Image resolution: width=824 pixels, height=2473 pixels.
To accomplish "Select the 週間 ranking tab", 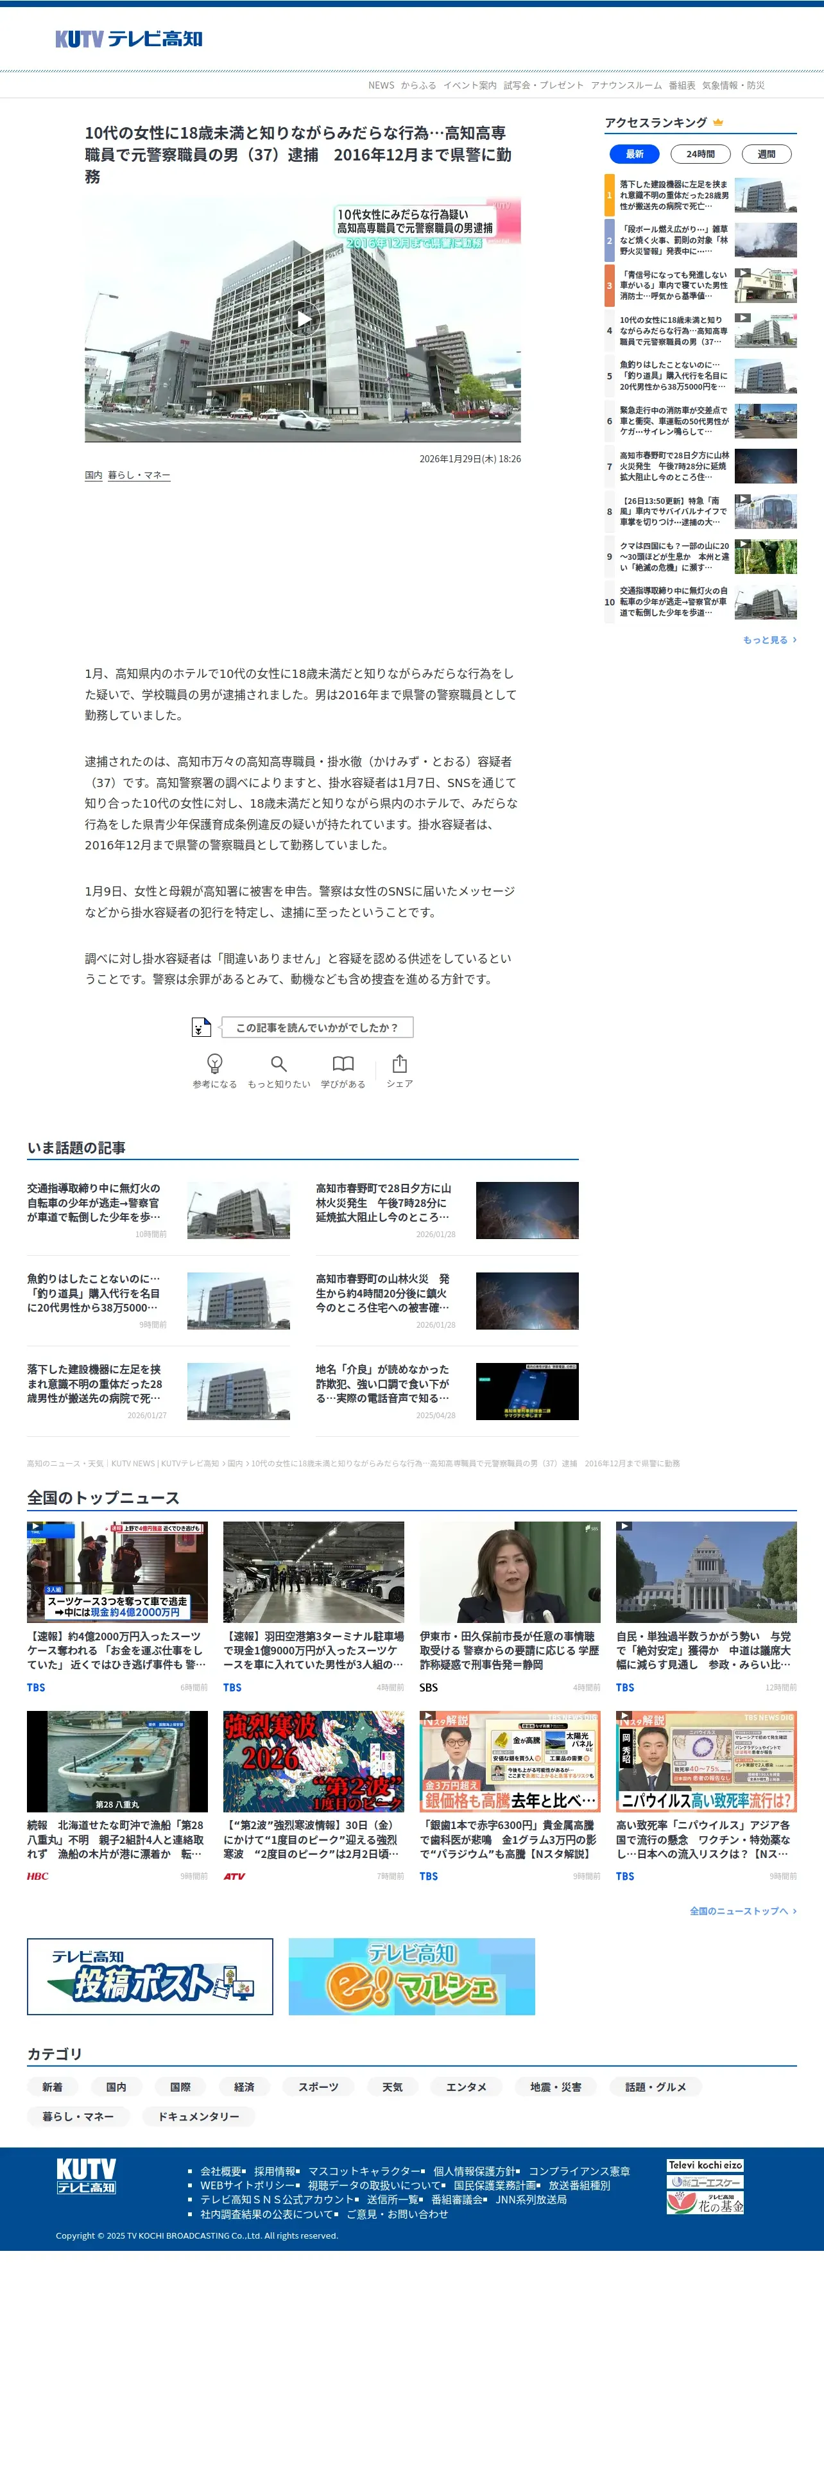I will [x=766, y=153].
